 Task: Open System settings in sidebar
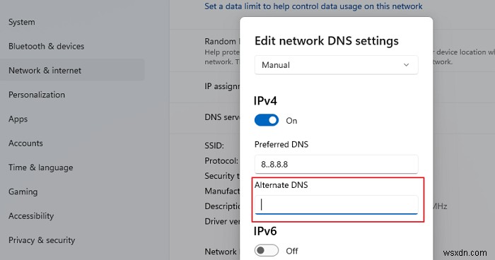coord(22,22)
